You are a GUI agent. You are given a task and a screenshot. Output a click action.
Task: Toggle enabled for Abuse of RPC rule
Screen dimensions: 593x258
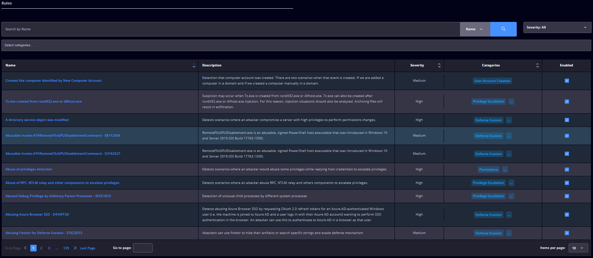pos(567,183)
